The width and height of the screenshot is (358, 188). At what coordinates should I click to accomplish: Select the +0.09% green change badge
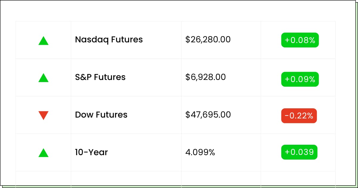point(300,79)
